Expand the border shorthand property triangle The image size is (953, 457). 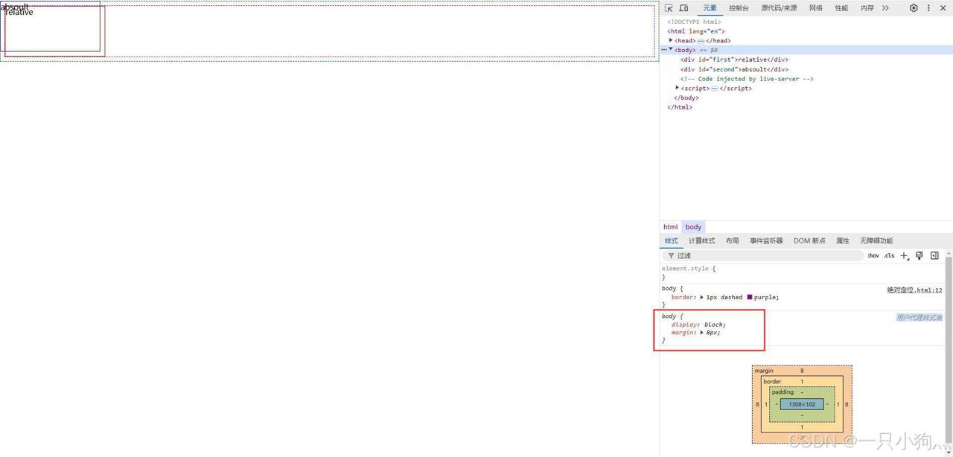pyautogui.click(x=701, y=297)
